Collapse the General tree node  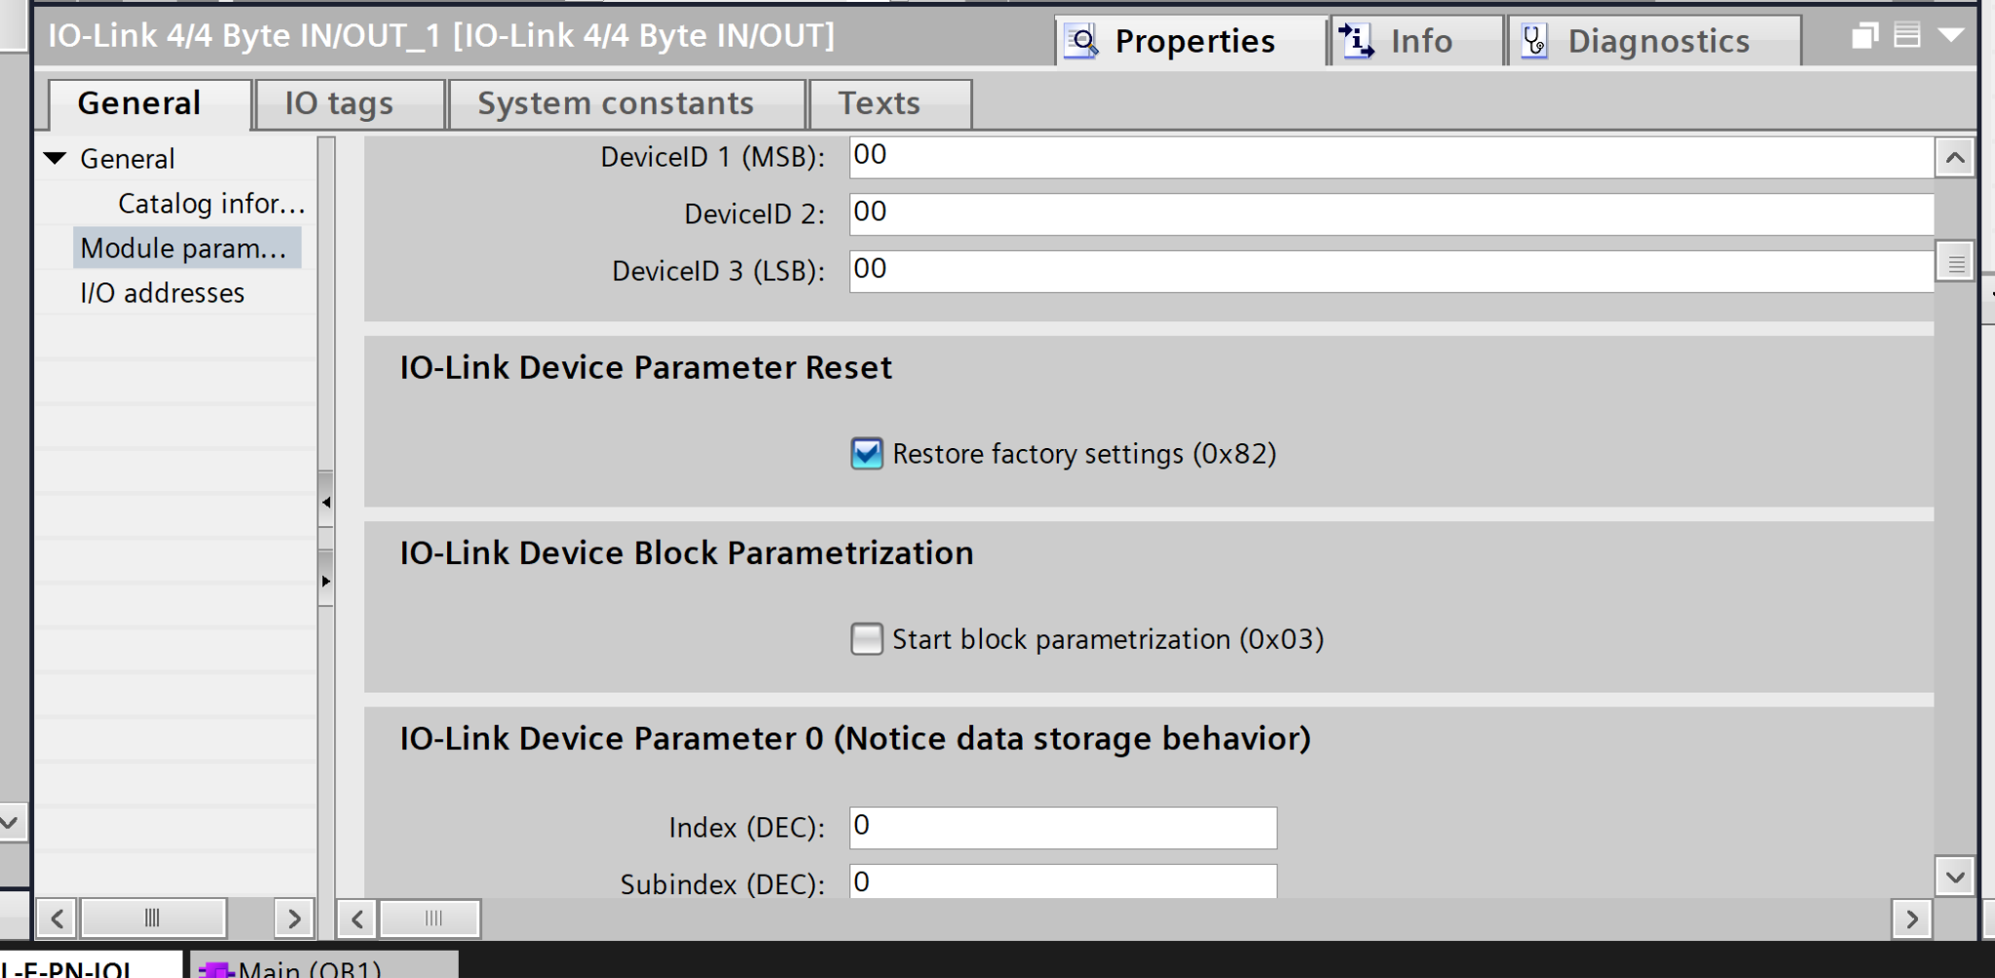click(56, 158)
